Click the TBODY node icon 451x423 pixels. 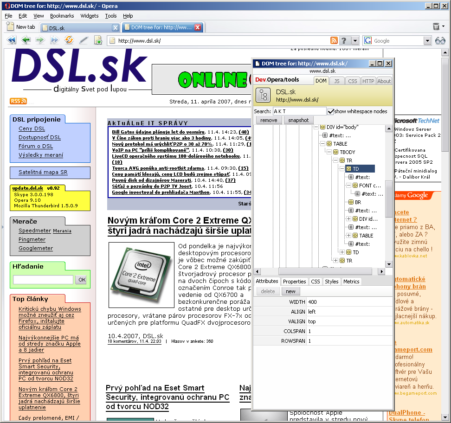tap(335, 152)
